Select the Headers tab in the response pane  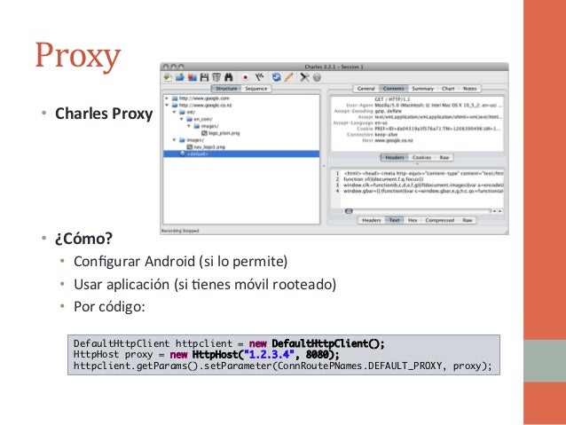point(372,220)
